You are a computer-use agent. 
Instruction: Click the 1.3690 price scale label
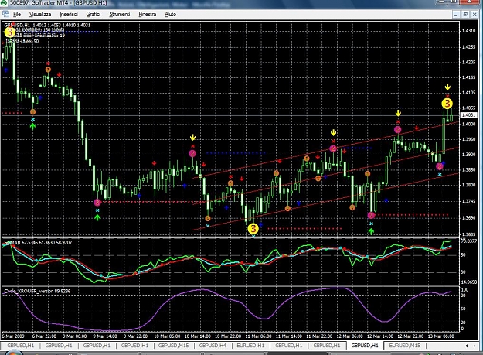tap(468, 218)
